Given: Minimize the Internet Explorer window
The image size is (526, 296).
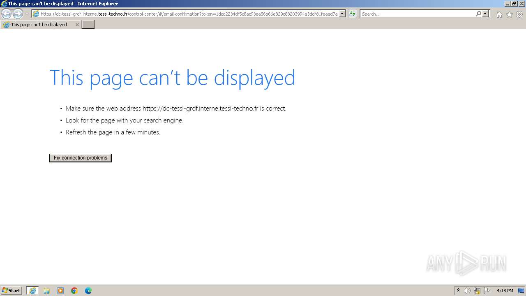Looking at the screenshot, I should tap(508, 3).
